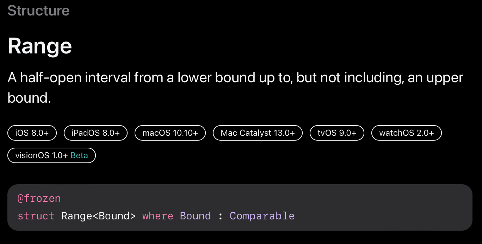Select the watchOS 2.0+ badge
This screenshot has height=244, width=482.
click(407, 133)
